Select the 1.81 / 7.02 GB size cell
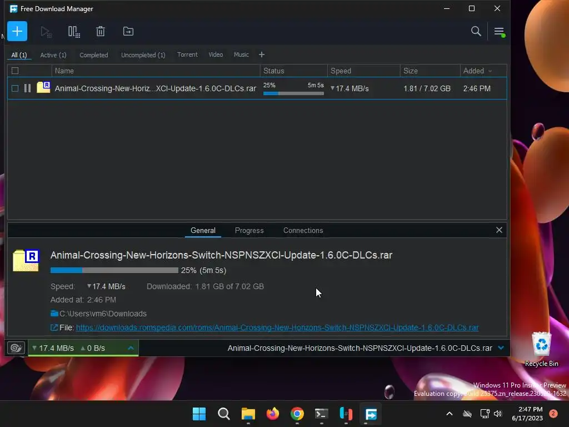The image size is (569, 427). (427, 88)
